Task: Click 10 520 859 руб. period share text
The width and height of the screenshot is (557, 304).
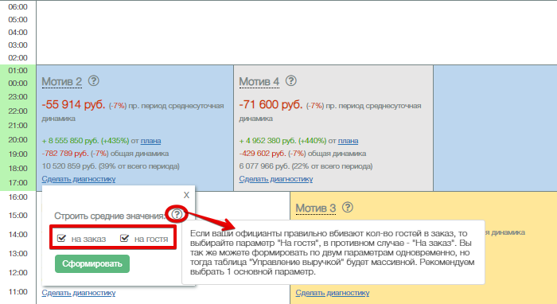Action: [111, 166]
